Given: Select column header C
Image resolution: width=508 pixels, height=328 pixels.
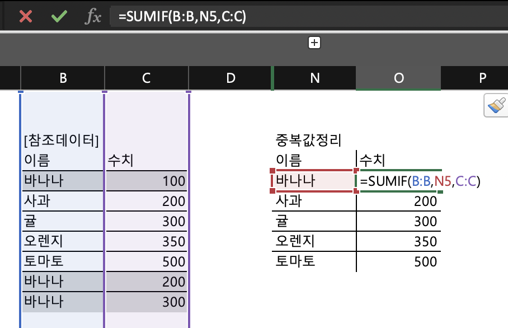Looking at the screenshot, I should [146, 78].
